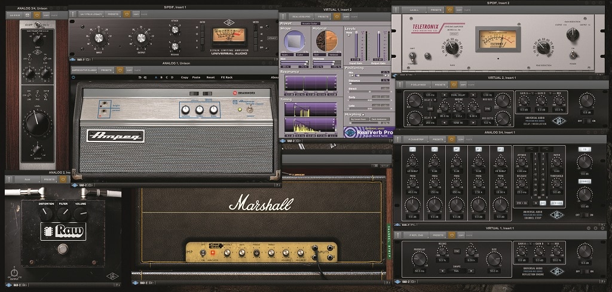
Task: Click previous Shape arrow in Reflection Engine
Action: 442,271
